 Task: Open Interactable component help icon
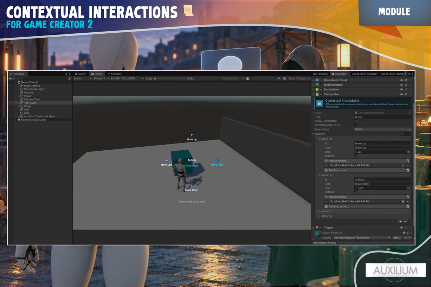(402, 94)
